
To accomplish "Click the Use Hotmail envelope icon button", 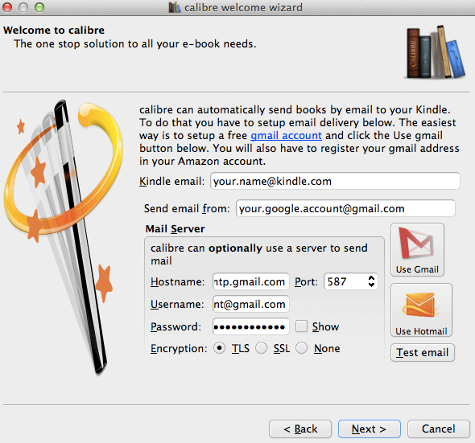I will (421, 310).
